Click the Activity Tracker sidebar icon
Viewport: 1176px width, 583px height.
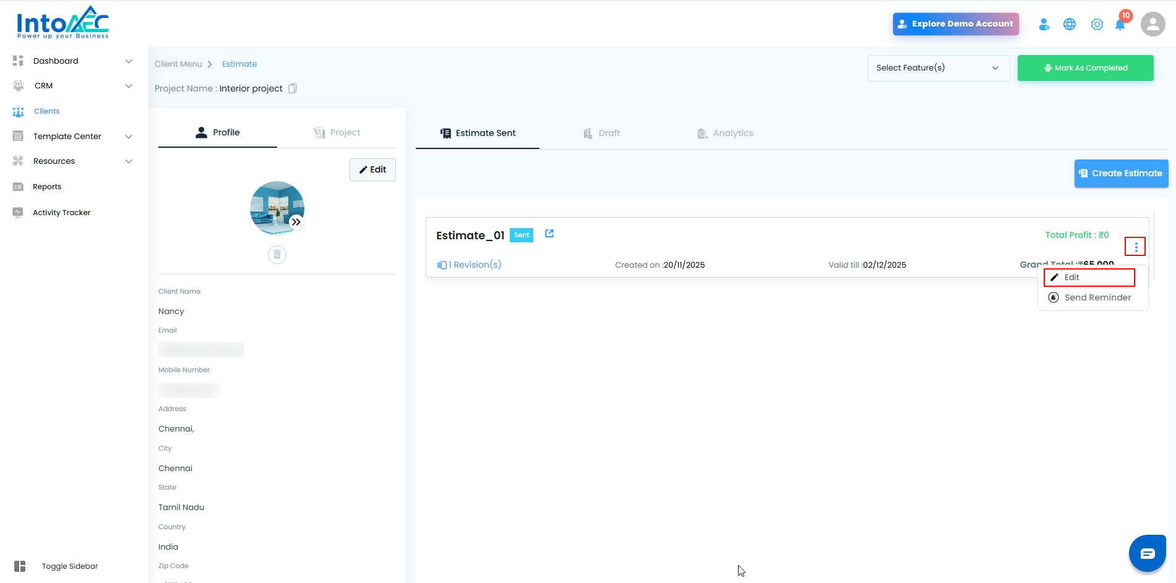click(x=18, y=212)
